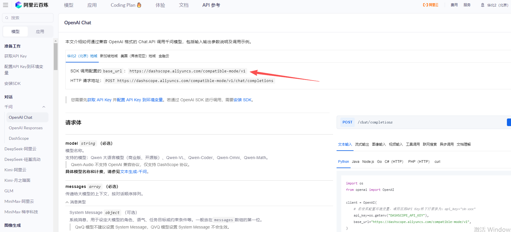Open 获取API Key in sidebar
511x232 pixels.
click(x=15, y=56)
